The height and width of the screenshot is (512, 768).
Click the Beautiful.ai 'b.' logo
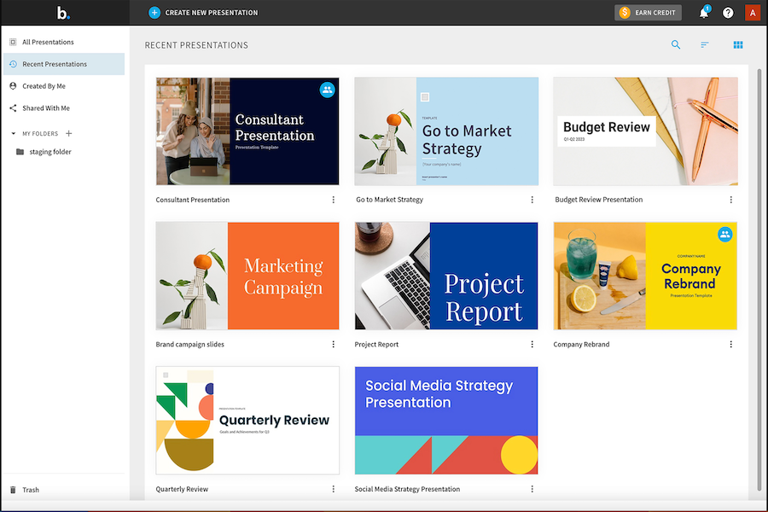(63, 13)
